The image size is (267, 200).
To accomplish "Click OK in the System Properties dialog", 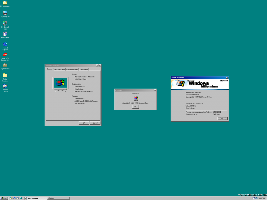I will (84, 123).
